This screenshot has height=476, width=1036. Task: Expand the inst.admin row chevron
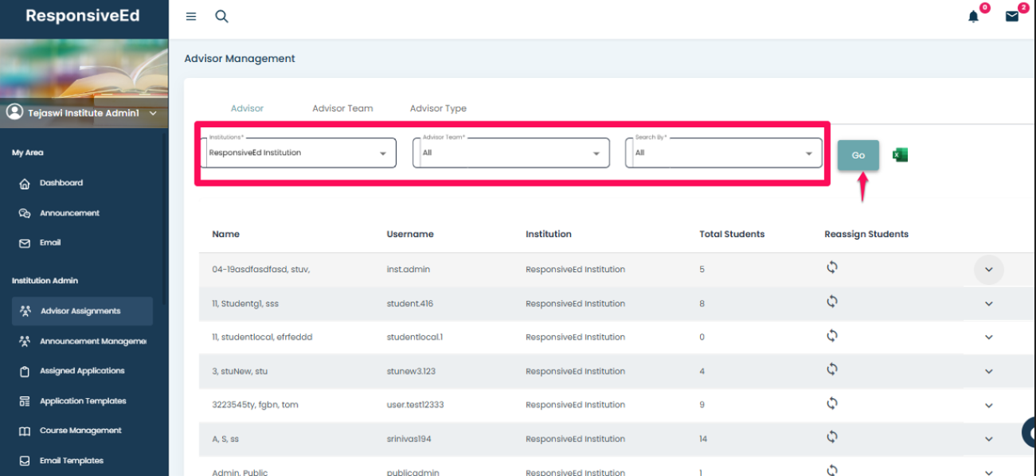click(x=989, y=270)
